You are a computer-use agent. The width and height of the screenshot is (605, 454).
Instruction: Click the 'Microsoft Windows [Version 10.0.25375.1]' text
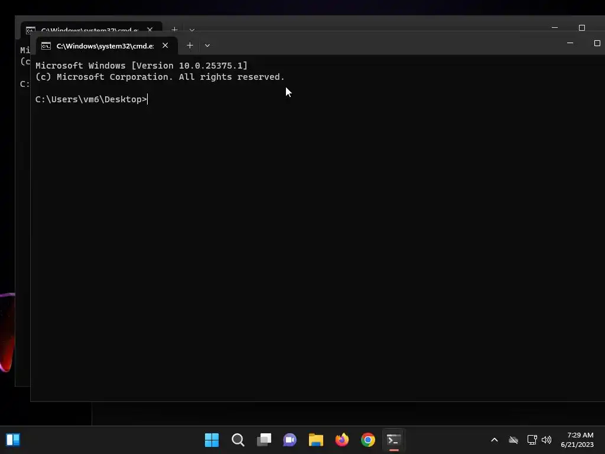coord(141,66)
